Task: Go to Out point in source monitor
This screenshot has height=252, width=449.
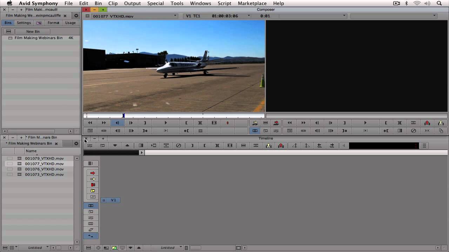Action: 145,131
